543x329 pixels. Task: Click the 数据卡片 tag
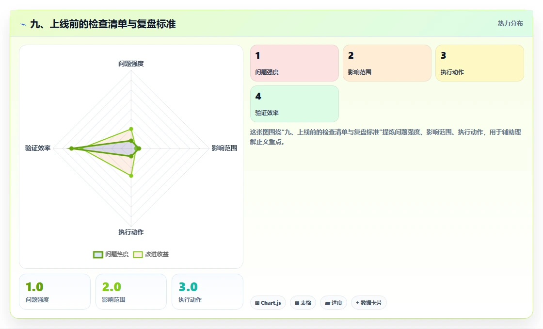(x=369, y=303)
